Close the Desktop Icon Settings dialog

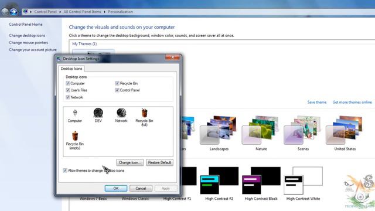point(172,57)
